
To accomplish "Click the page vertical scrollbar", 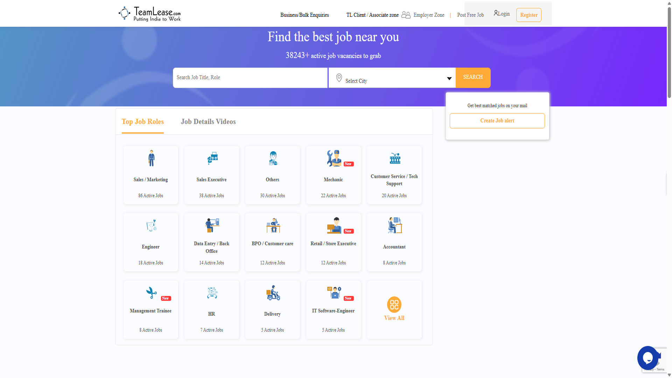I will (x=669, y=52).
